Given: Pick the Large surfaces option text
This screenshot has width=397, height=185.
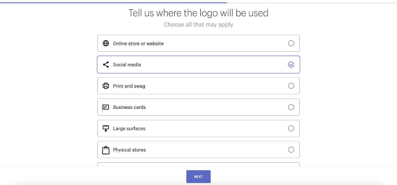Looking at the screenshot, I should (129, 129).
